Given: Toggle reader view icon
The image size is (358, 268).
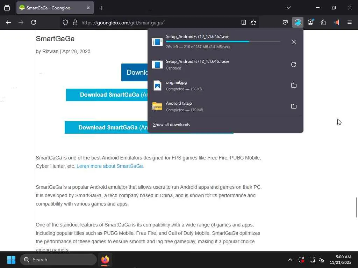Looking at the screenshot, I should 244,22.
